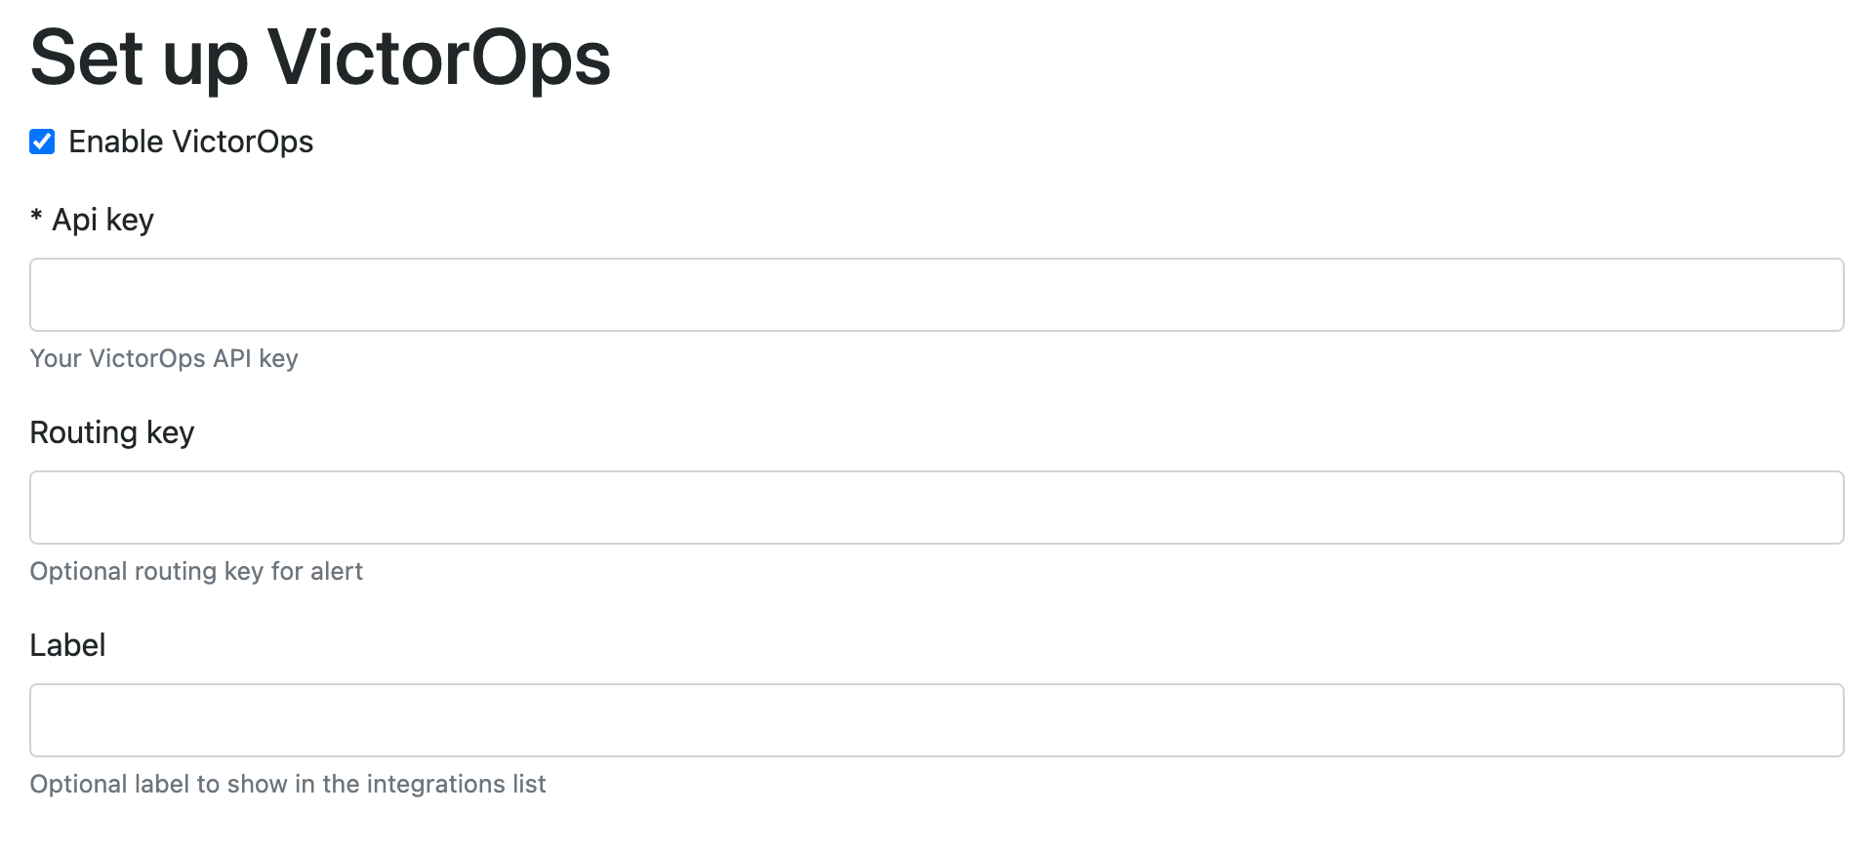
Task: Click the 'Enable VictorOps' checkbox label text
Action: coord(190,142)
